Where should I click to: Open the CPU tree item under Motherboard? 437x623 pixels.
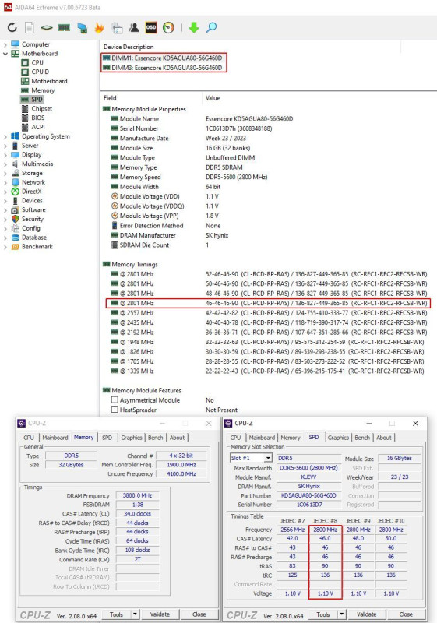point(37,62)
